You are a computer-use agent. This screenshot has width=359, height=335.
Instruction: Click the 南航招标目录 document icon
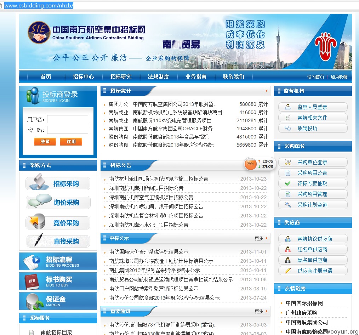tap(32, 332)
